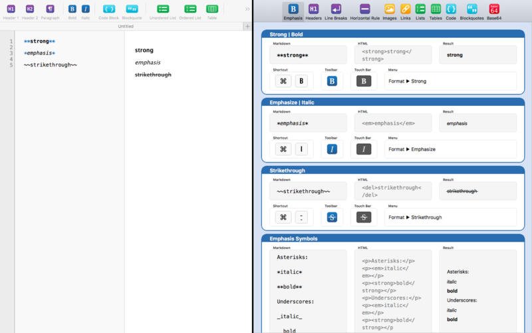Image resolution: width=532 pixels, height=333 pixels.
Task: Toggle Bold in the editor toolbar
Action: (72, 9)
